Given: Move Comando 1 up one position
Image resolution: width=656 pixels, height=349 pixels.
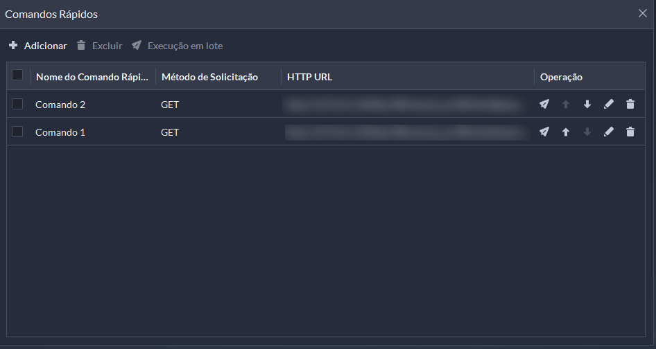Looking at the screenshot, I should point(566,132).
